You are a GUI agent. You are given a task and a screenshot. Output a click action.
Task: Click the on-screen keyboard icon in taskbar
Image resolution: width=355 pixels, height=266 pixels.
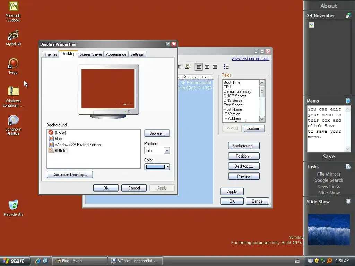(x=297, y=261)
